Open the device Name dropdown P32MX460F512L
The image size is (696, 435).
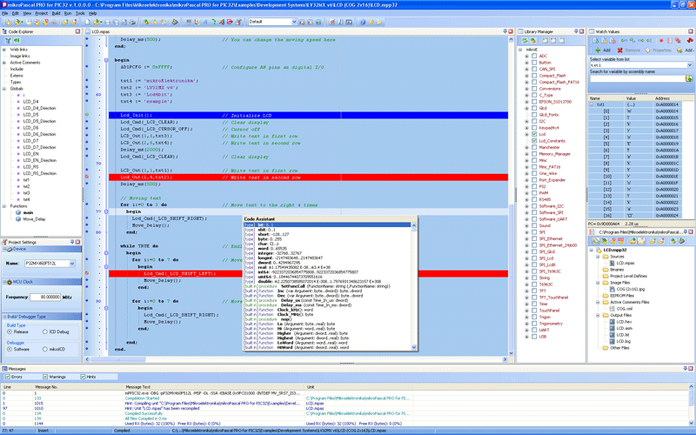pos(72,264)
